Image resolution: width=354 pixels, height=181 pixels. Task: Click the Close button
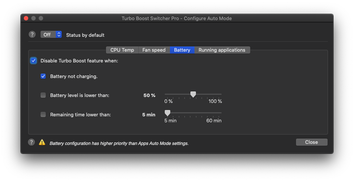312,142
